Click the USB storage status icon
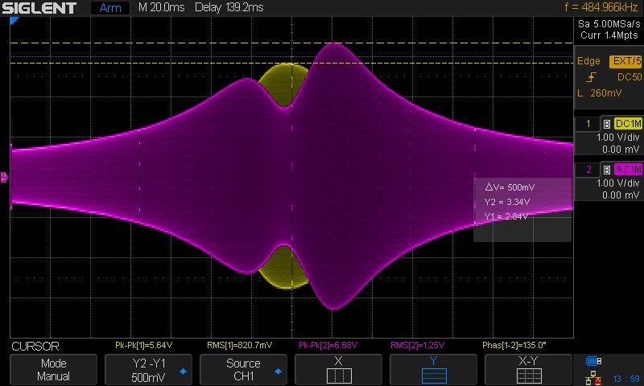 (594, 360)
